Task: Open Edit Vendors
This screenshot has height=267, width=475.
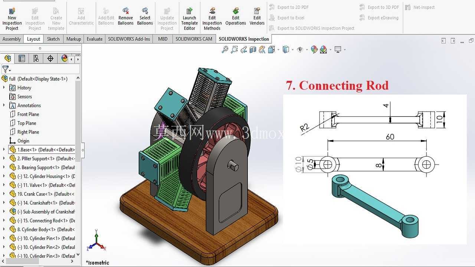Action: click(x=257, y=17)
